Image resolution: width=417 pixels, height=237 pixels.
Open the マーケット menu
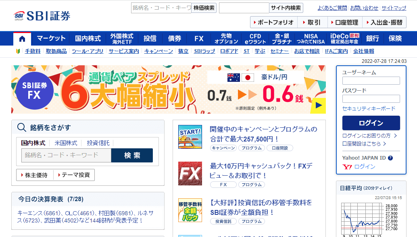51,39
